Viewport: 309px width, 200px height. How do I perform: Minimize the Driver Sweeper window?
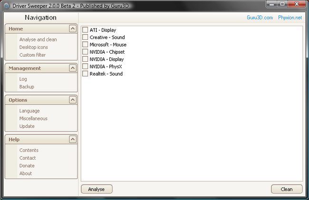pyautogui.click(x=272, y=4)
